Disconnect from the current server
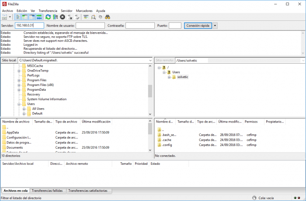 (70, 17)
